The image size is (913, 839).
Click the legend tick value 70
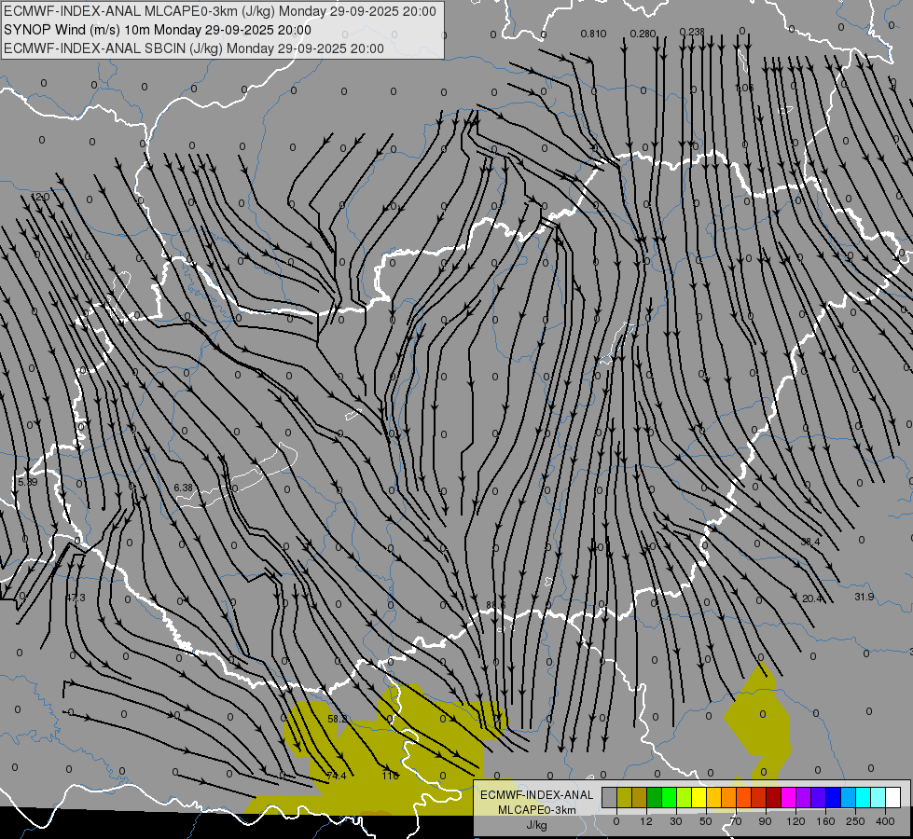[x=736, y=821]
